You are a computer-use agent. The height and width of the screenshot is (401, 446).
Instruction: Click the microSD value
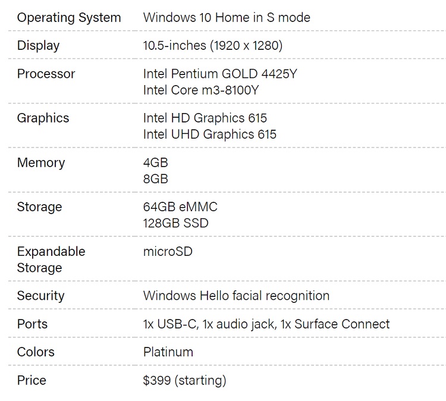[168, 252]
